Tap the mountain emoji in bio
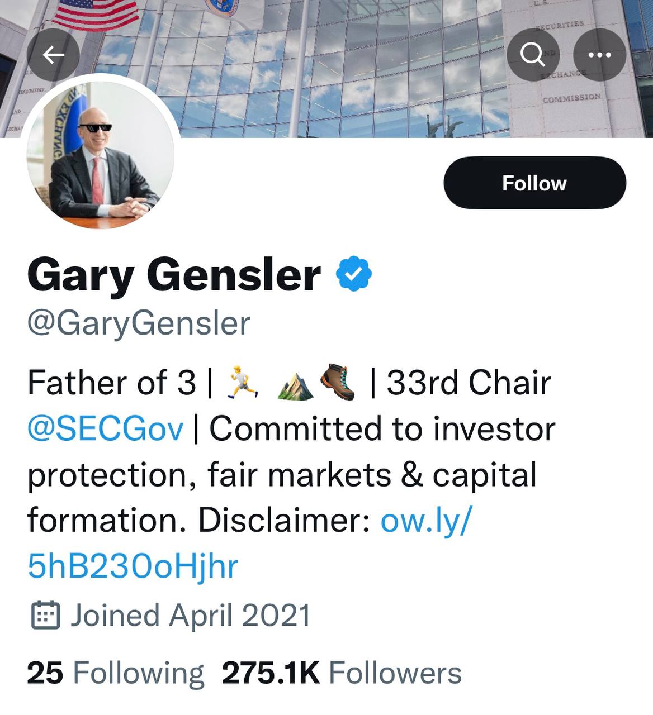 point(296,385)
